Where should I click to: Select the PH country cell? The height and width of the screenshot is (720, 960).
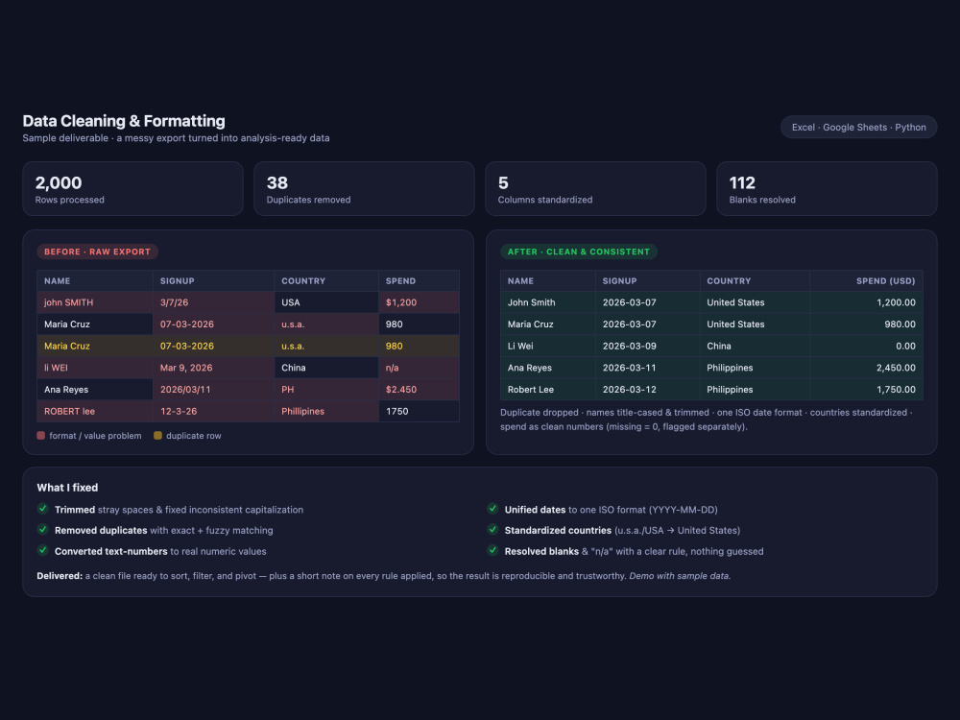(x=326, y=390)
